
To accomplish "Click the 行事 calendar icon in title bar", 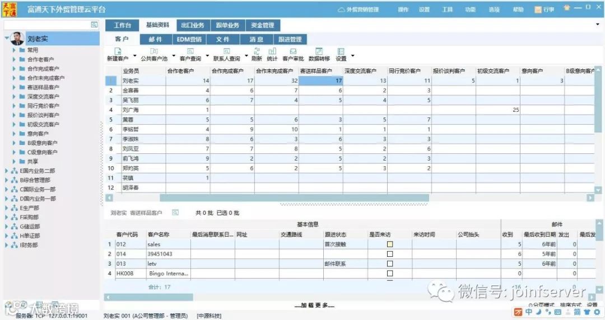I will (x=538, y=10).
